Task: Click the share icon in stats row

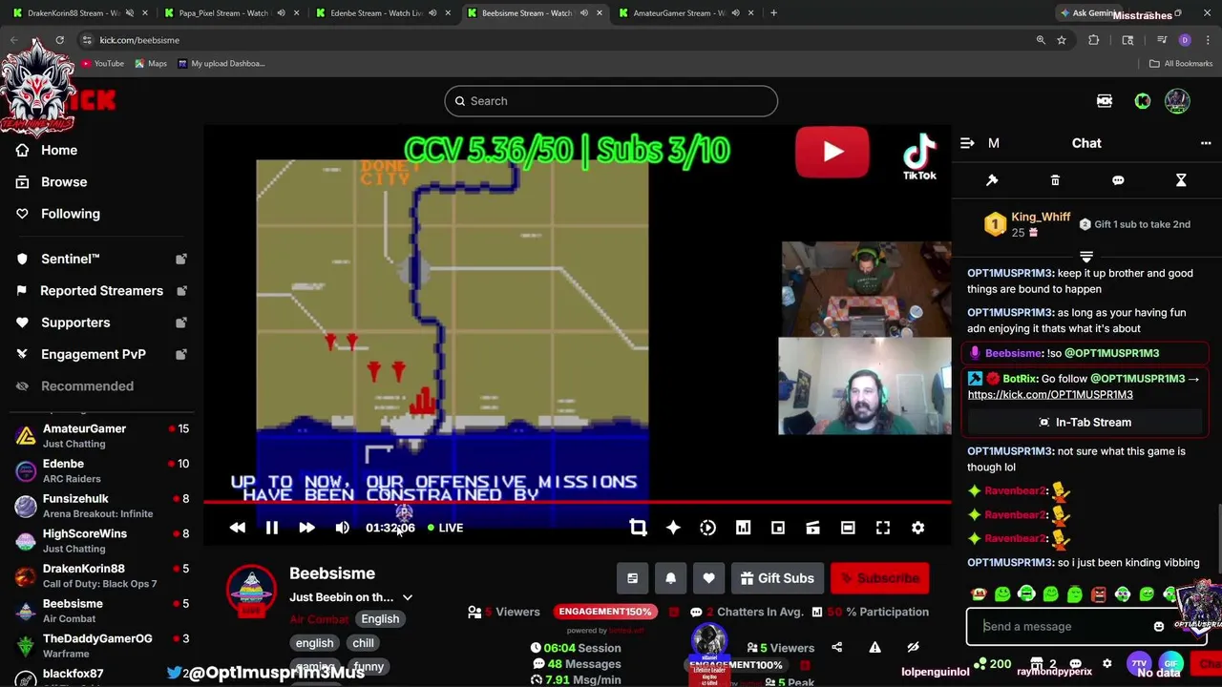Action: tap(837, 648)
